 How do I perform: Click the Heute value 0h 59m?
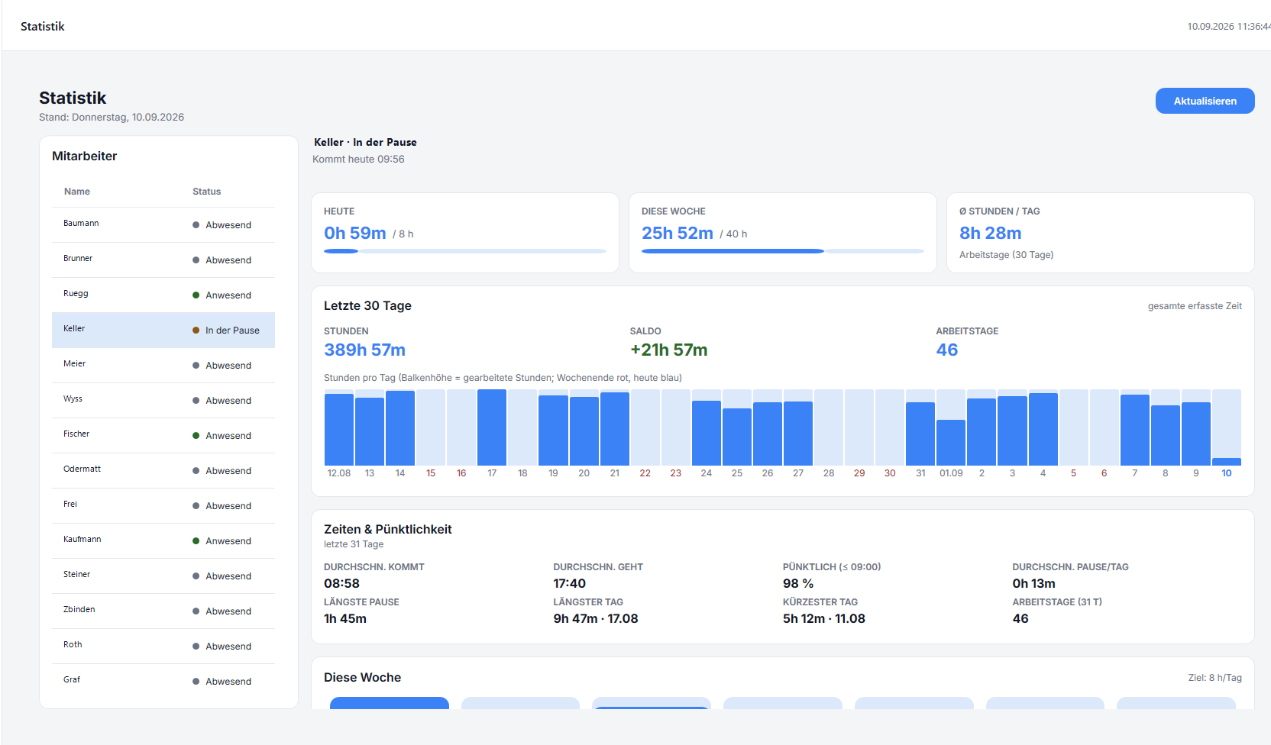point(355,233)
